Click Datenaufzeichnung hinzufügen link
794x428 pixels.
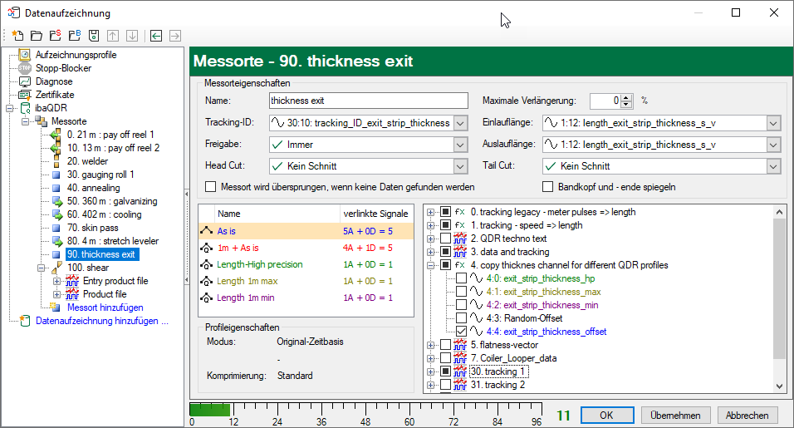[102, 321]
